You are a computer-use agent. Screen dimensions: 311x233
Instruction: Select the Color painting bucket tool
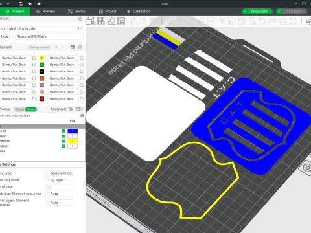point(262,21)
